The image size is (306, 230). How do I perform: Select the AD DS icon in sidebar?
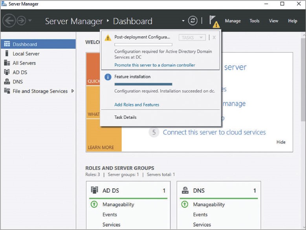coord(7,72)
